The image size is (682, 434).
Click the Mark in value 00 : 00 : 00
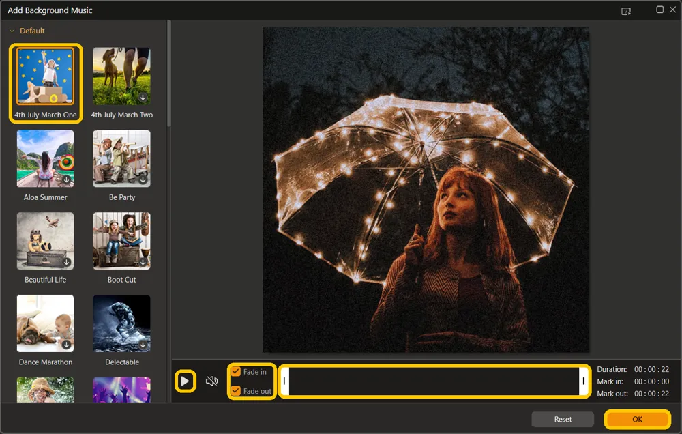651,381
